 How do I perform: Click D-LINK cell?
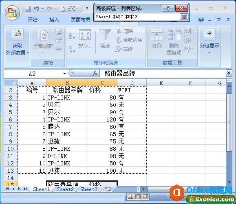pos(67,156)
